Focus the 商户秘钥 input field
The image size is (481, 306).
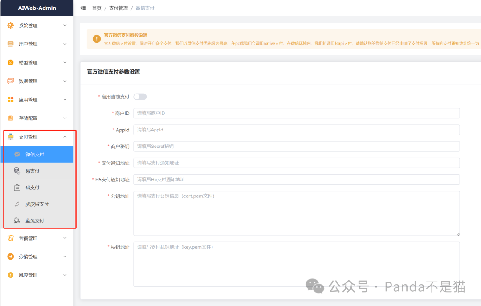coord(296,146)
